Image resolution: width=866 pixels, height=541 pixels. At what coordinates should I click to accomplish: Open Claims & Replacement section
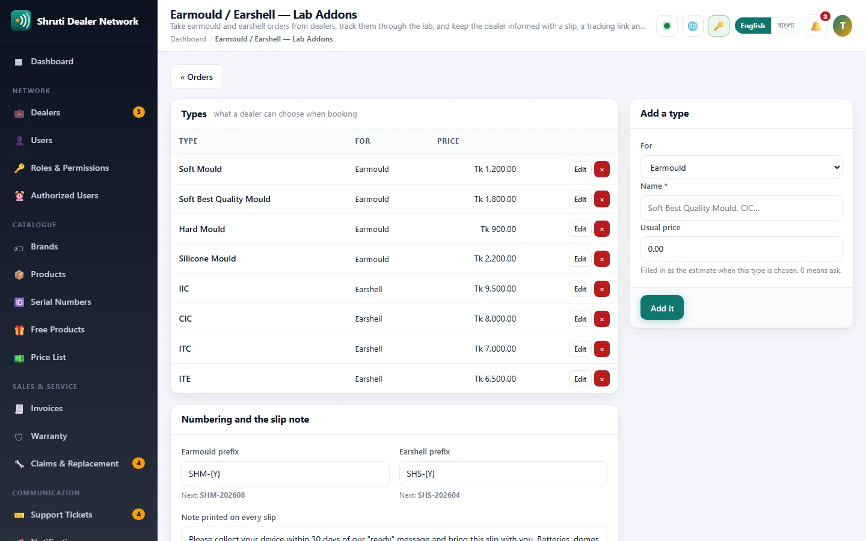[x=79, y=464]
